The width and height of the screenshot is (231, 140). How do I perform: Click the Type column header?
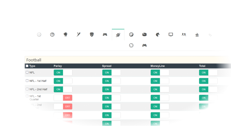click(x=32, y=66)
